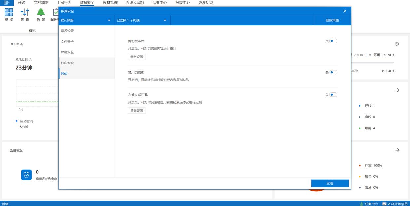Expand the 默认策略 policy dropdown
The width and height of the screenshot is (410, 206).
tap(86, 20)
